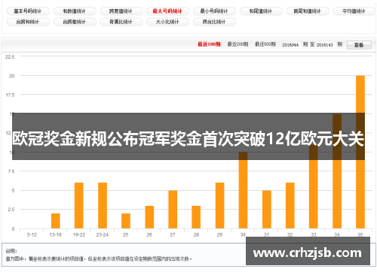The height and width of the screenshot is (272, 377).
Task: Click the y-axis value 7.5
Action: [11, 171]
